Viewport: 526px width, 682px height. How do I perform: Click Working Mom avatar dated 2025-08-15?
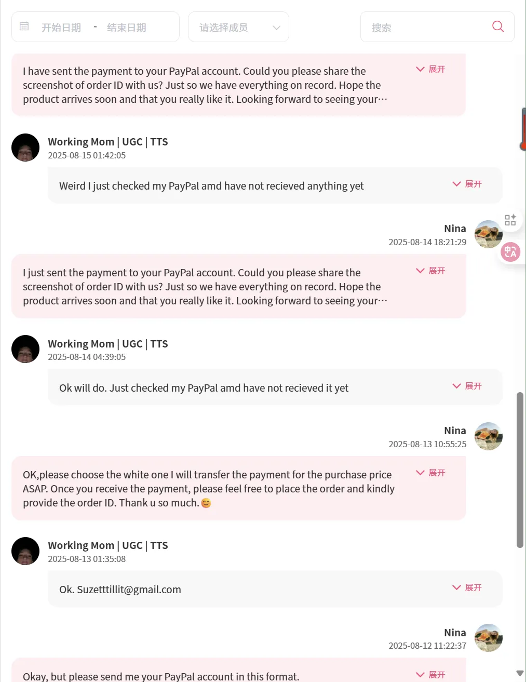click(x=25, y=148)
